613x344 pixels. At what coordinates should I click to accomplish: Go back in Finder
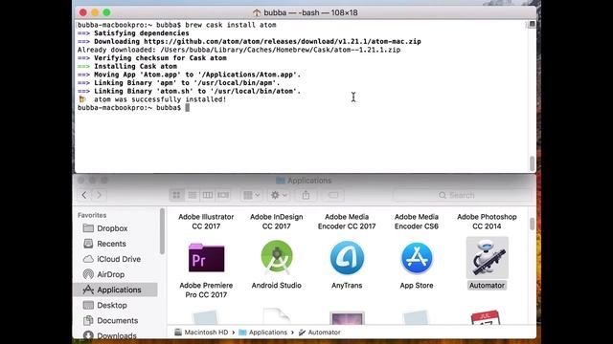[84, 195]
